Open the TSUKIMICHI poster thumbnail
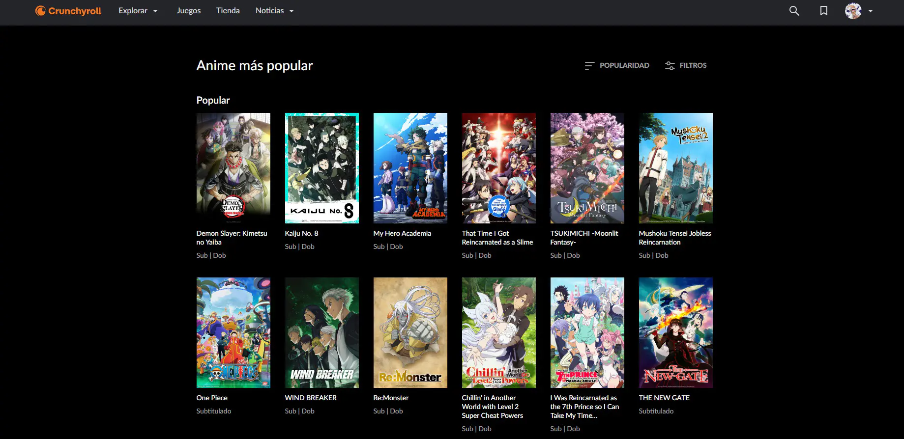The image size is (904, 439). point(587,168)
